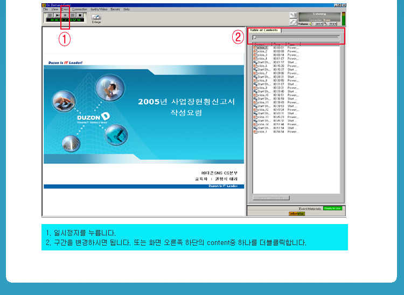Click the Listening status display
The width and height of the screenshot is (404, 295).
coord(319,17)
